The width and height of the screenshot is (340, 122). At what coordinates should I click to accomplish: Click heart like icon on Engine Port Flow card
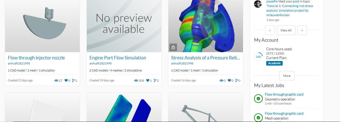point(148,80)
